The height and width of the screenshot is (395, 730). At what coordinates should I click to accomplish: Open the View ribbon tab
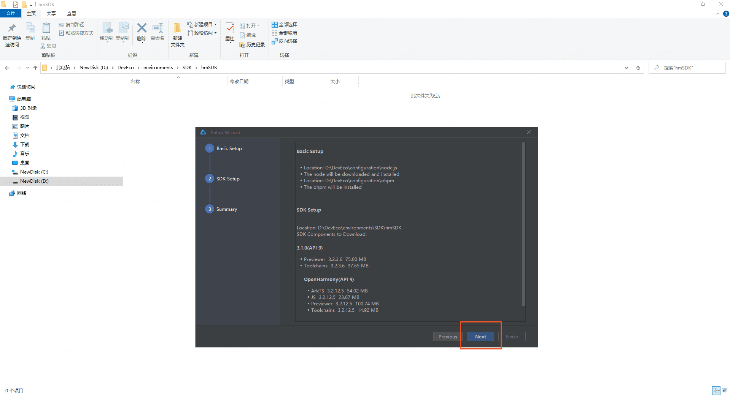click(71, 13)
